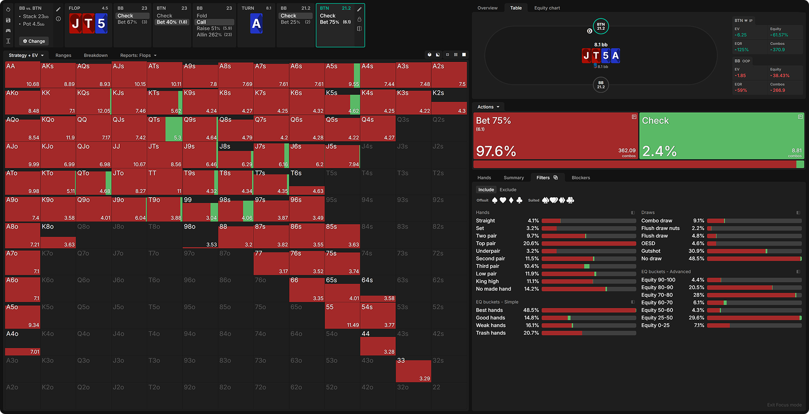Select the AKs cell in the hand matrix

pos(58,75)
